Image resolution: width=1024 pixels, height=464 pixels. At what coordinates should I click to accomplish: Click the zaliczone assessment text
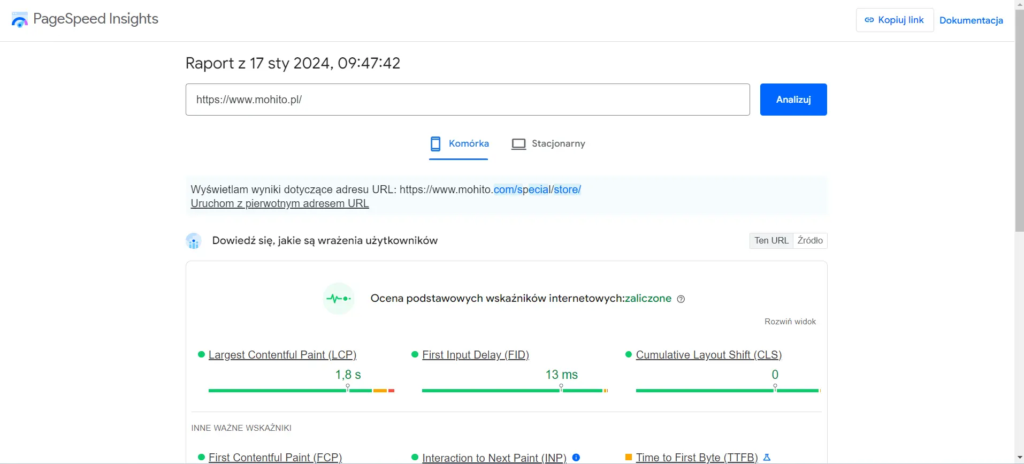point(648,298)
